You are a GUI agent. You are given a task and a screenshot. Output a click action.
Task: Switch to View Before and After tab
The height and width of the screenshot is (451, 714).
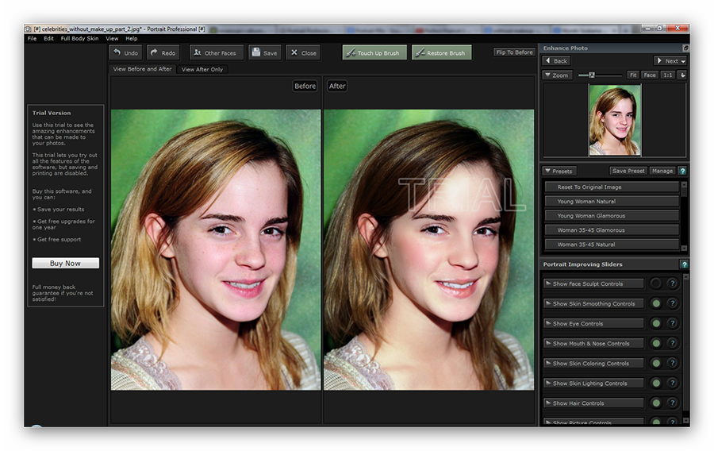[143, 69]
